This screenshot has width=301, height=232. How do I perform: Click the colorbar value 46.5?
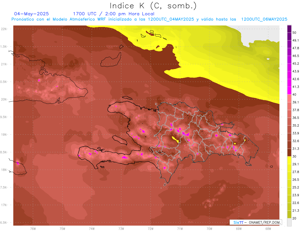pos(296,56)
